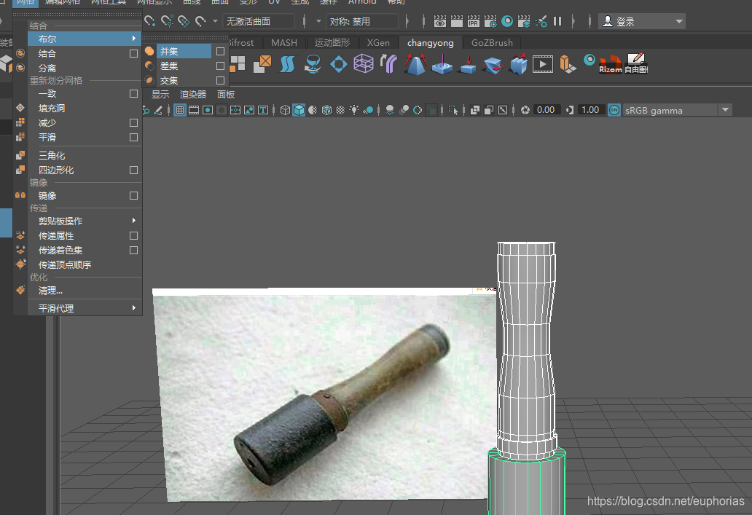Image resolution: width=752 pixels, height=515 pixels.
Task: Toggle the film gate icon in panel toolbar
Action: [x=194, y=110]
